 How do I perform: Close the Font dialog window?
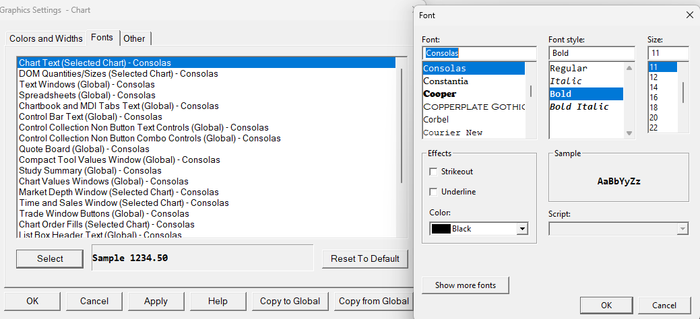pos(689,14)
